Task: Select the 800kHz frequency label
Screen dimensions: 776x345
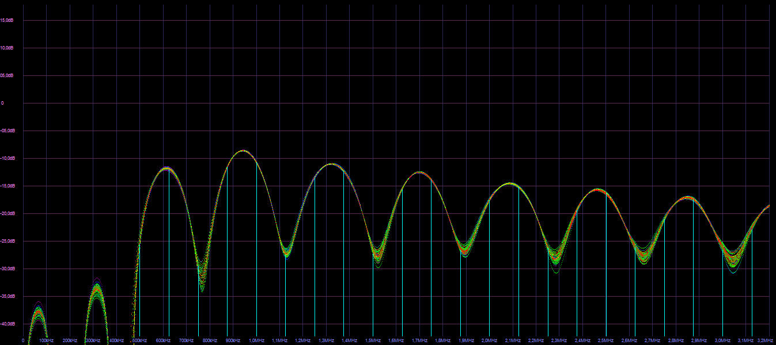Action: click(x=210, y=341)
